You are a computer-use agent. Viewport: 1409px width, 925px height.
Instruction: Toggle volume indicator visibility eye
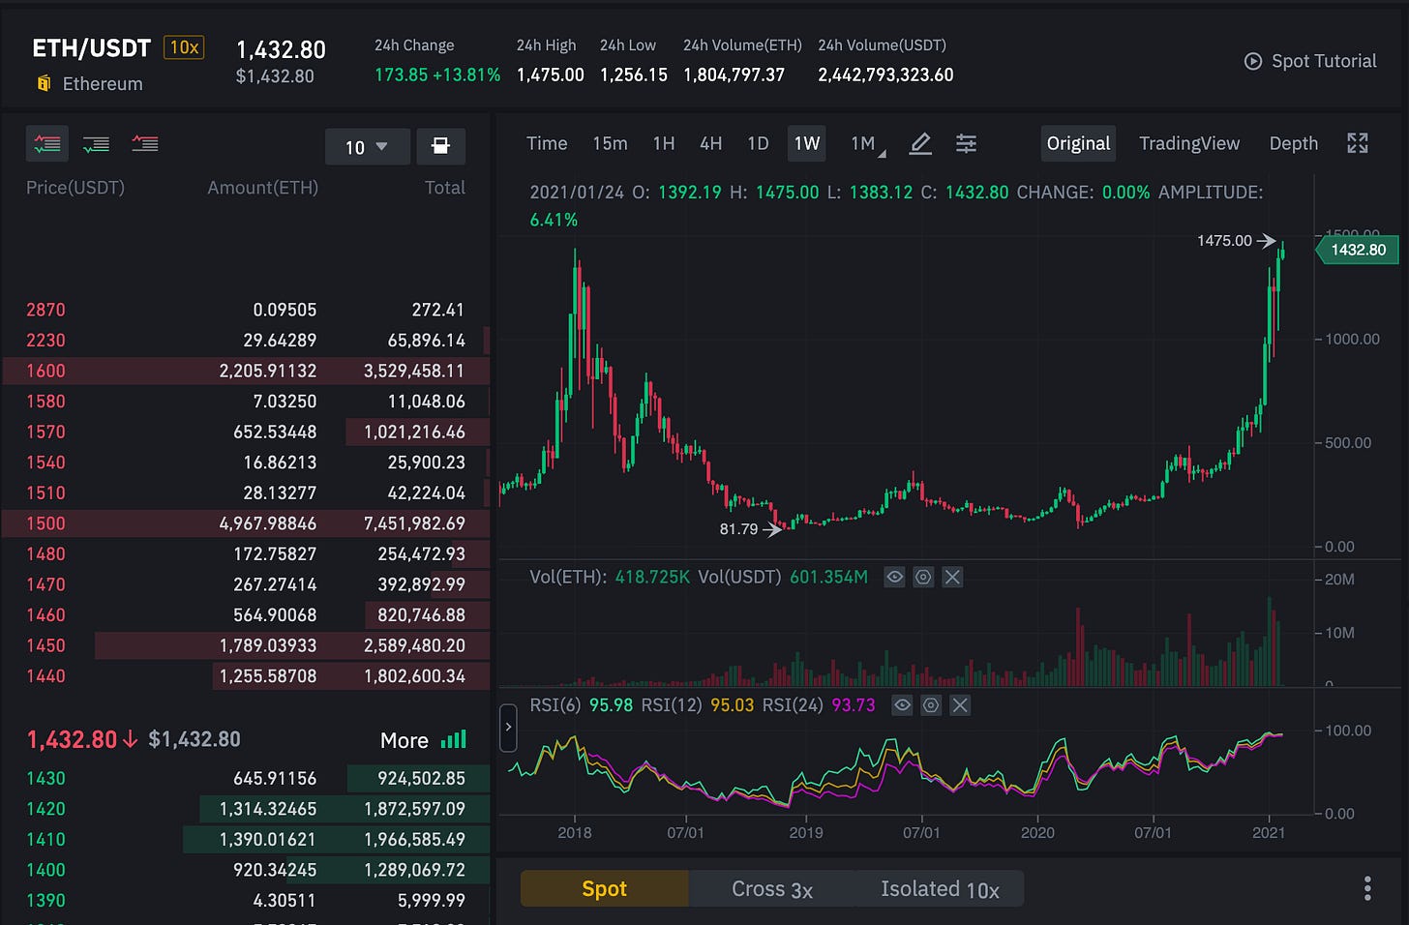(895, 578)
